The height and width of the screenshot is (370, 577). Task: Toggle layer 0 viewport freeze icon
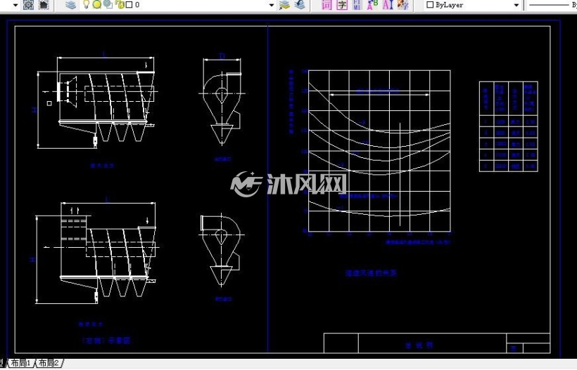(x=108, y=5)
